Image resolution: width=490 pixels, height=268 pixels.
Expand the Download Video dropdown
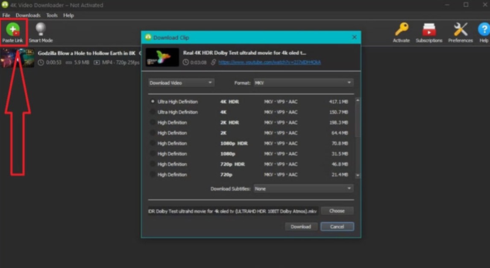(x=181, y=83)
